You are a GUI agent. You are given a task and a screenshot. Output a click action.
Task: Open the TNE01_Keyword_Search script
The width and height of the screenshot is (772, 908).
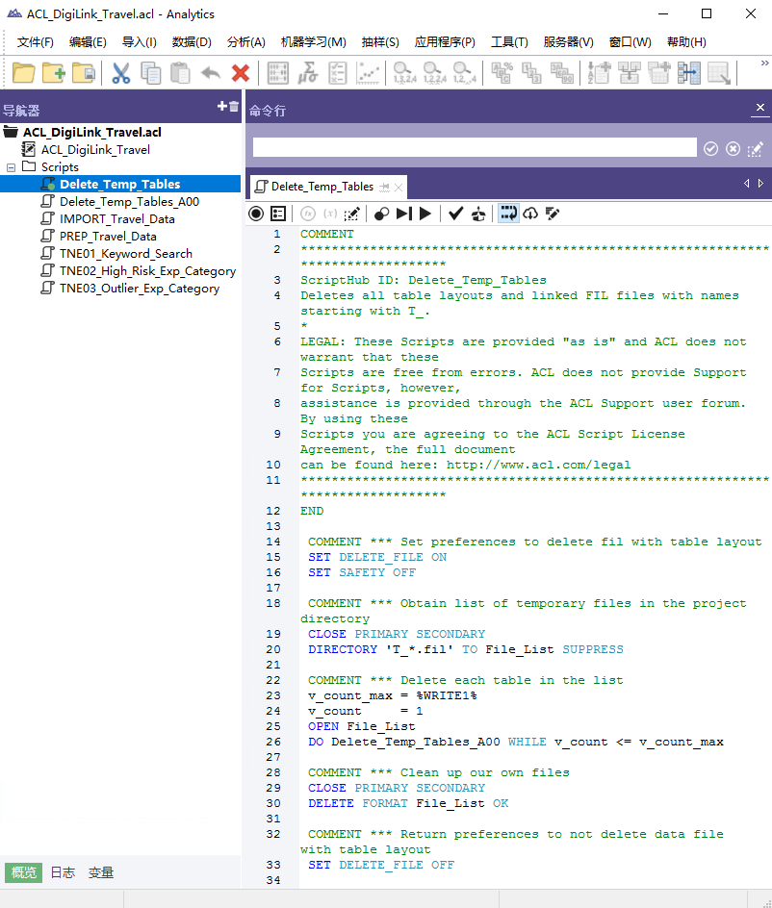click(125, 254)
